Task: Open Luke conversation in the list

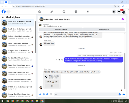Action: (17, 23)
